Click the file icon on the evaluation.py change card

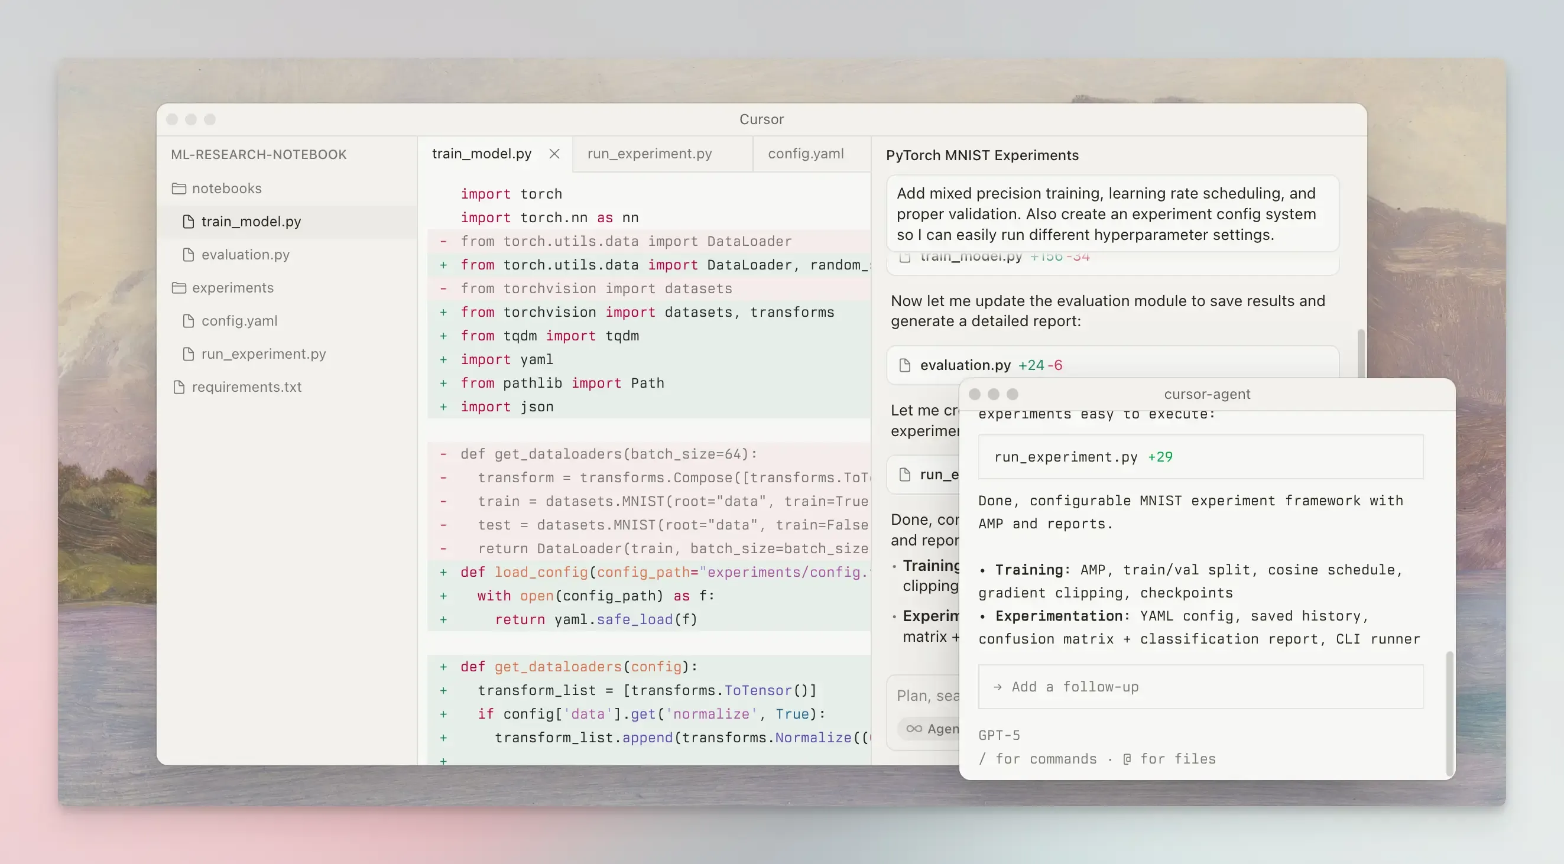point(904,365)
